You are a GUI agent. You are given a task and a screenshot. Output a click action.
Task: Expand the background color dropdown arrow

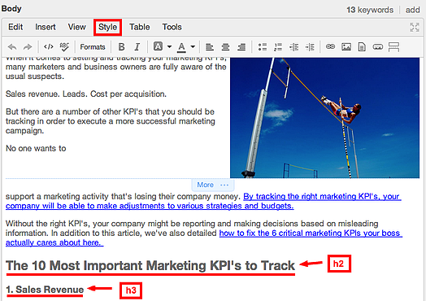tap(169, 46)
